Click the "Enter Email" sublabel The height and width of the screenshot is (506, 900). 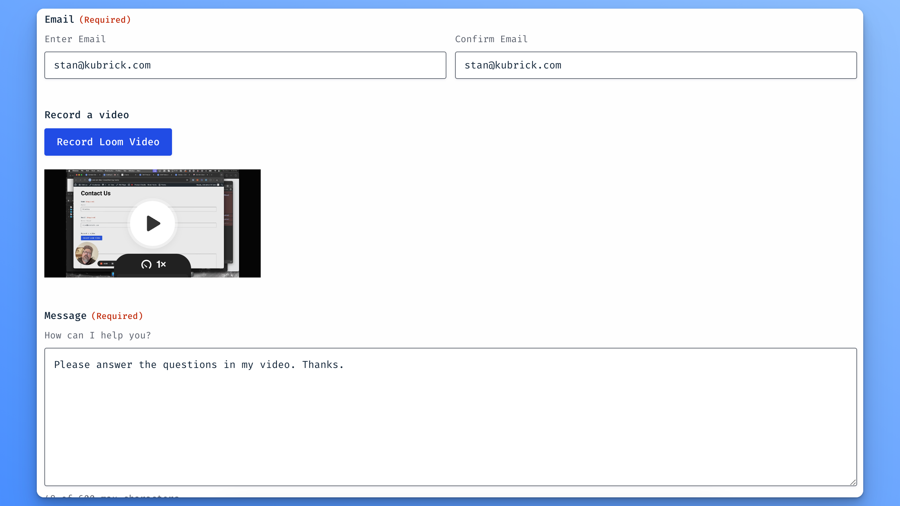click(75, 39)
